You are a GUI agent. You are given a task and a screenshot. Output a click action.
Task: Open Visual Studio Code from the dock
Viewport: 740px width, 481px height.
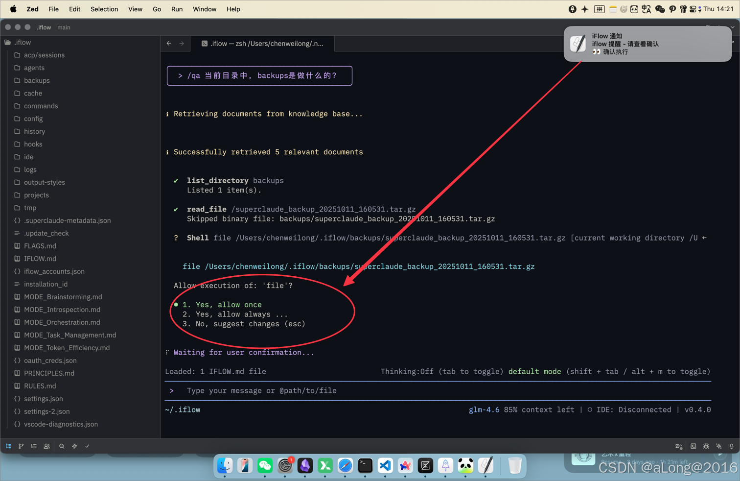pos(385,465)
